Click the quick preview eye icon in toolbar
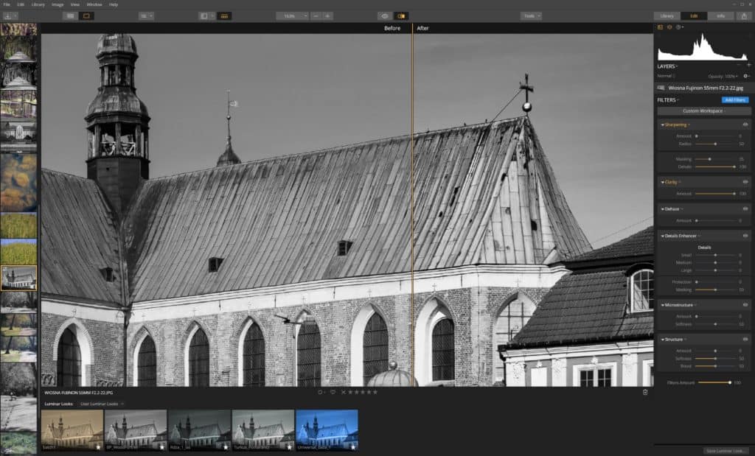The image size is (755, 456). (384, 15)
